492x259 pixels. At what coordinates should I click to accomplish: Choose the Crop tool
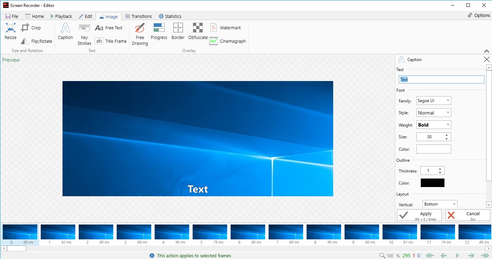(31, 28)
